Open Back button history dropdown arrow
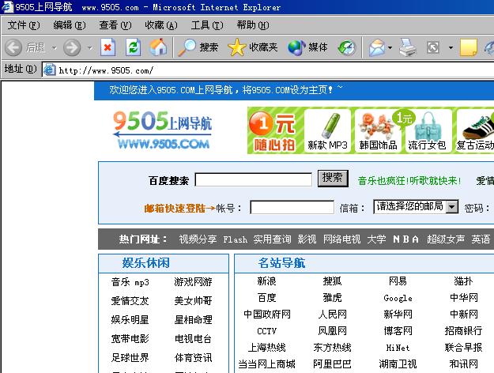The width and height of the screenshot is (494, 373). click(55, 48)
